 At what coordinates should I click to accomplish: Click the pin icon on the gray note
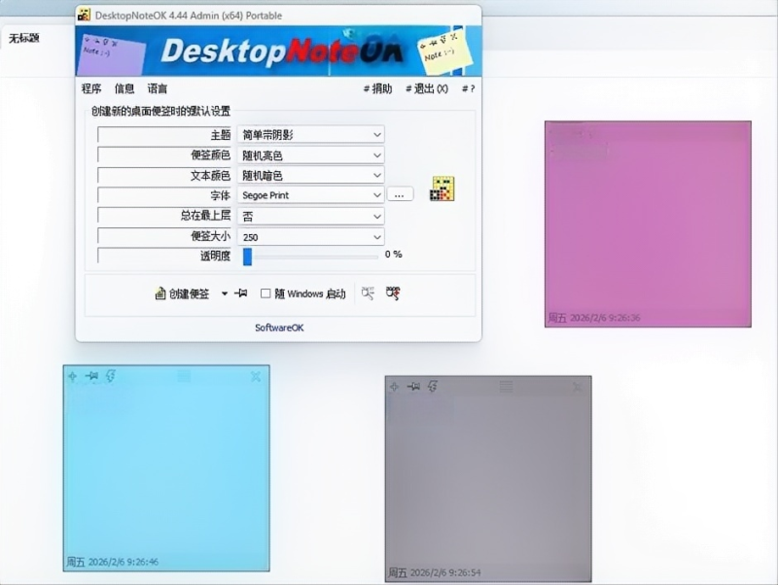pos(413,387)
